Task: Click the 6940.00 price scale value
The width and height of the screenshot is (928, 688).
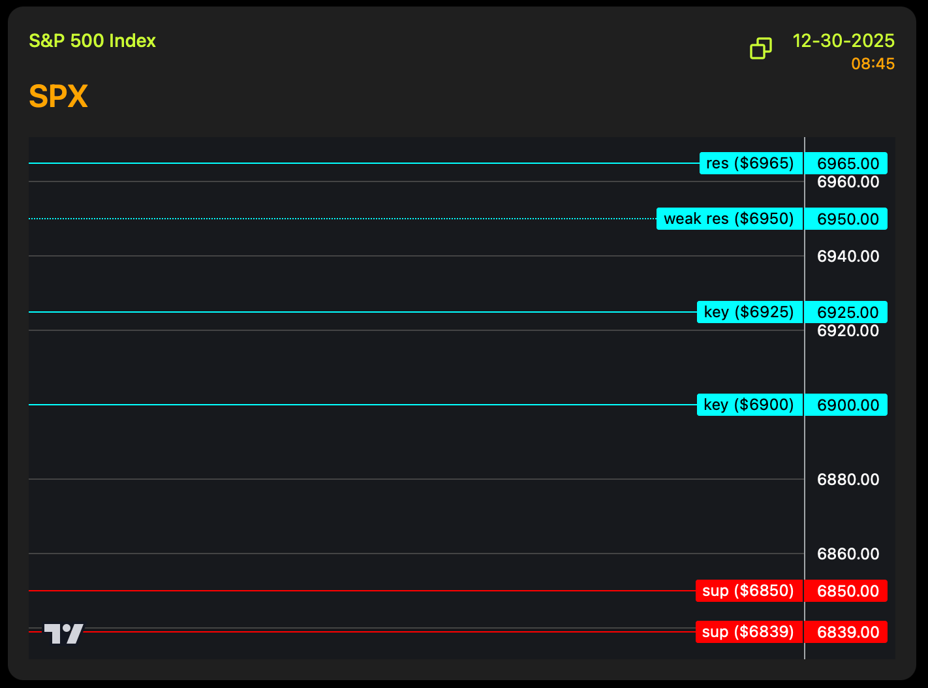Action: [x=848, y=257]
